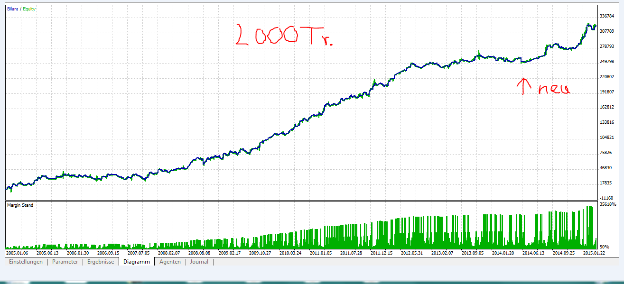Image resolution: width=624 pixels, height=284 pixels.
Task: Click the taskbar strip below the tester window
Action: [312, 281]
